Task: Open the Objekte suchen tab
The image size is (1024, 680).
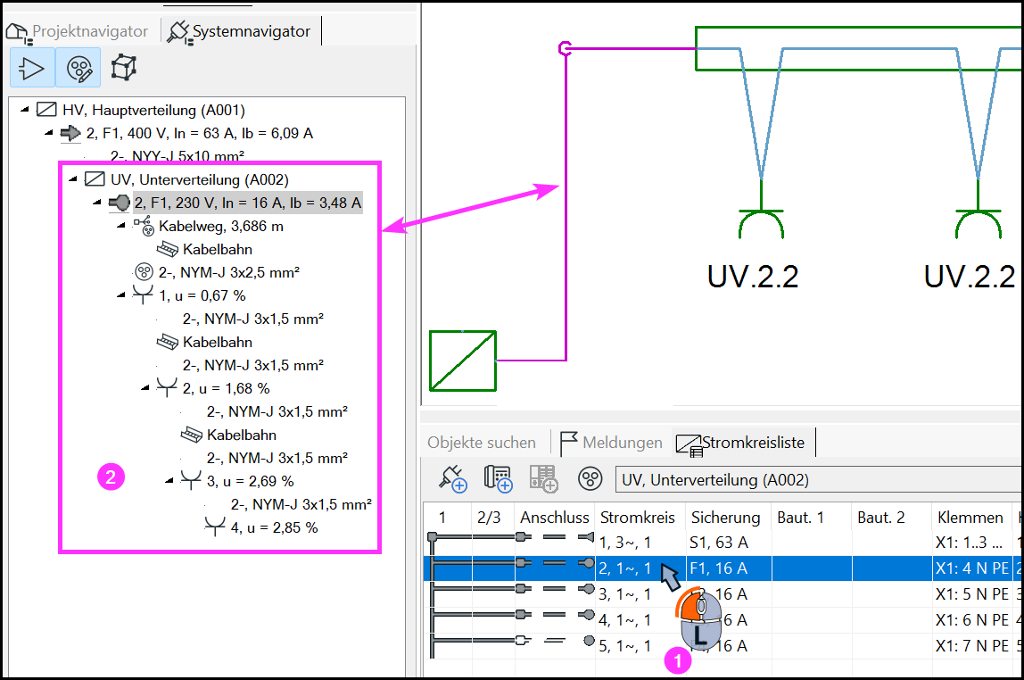Action: pos(482,443)
